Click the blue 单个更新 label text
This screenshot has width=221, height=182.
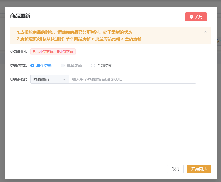44,65
